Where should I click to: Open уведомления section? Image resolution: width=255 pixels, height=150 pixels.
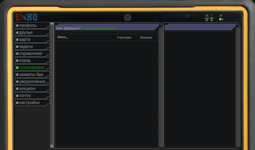(32, 82)
